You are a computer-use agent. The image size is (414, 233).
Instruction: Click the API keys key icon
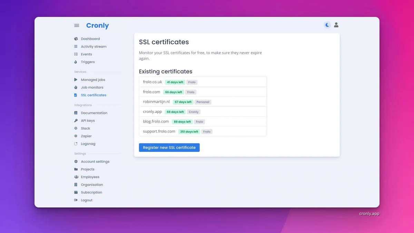click(x=76, y=120)
